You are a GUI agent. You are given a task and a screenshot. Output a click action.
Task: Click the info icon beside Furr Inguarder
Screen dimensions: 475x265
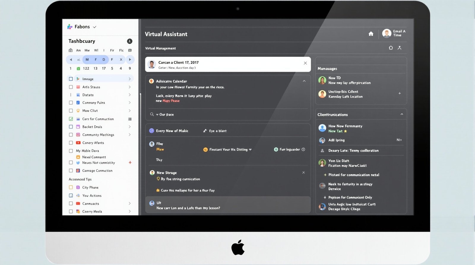[x=303, y=150]
